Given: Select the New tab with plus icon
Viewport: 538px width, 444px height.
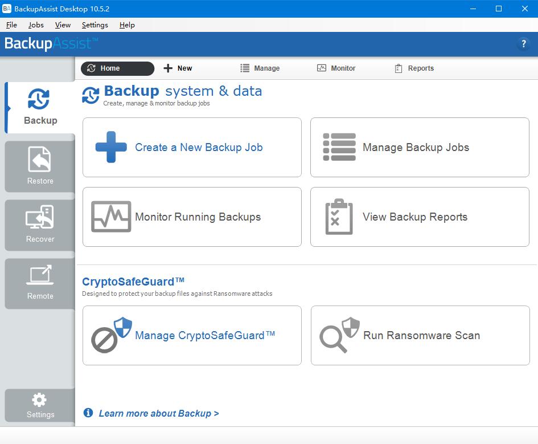Looking at the screenshot, I should click(178, 68).
